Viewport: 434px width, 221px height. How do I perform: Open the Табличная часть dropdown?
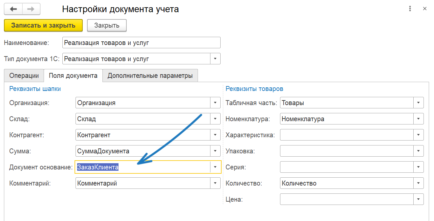418,103
